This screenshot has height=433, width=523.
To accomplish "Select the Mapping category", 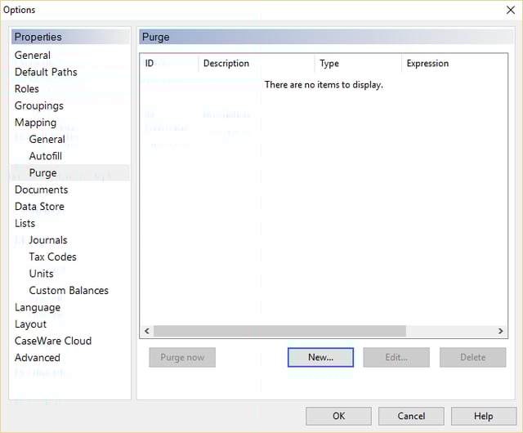I will (36, 123).
